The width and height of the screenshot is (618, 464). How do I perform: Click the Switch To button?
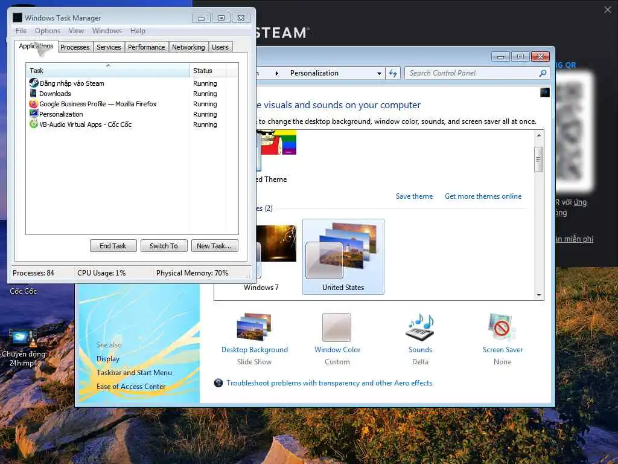(x=164, y=246)
